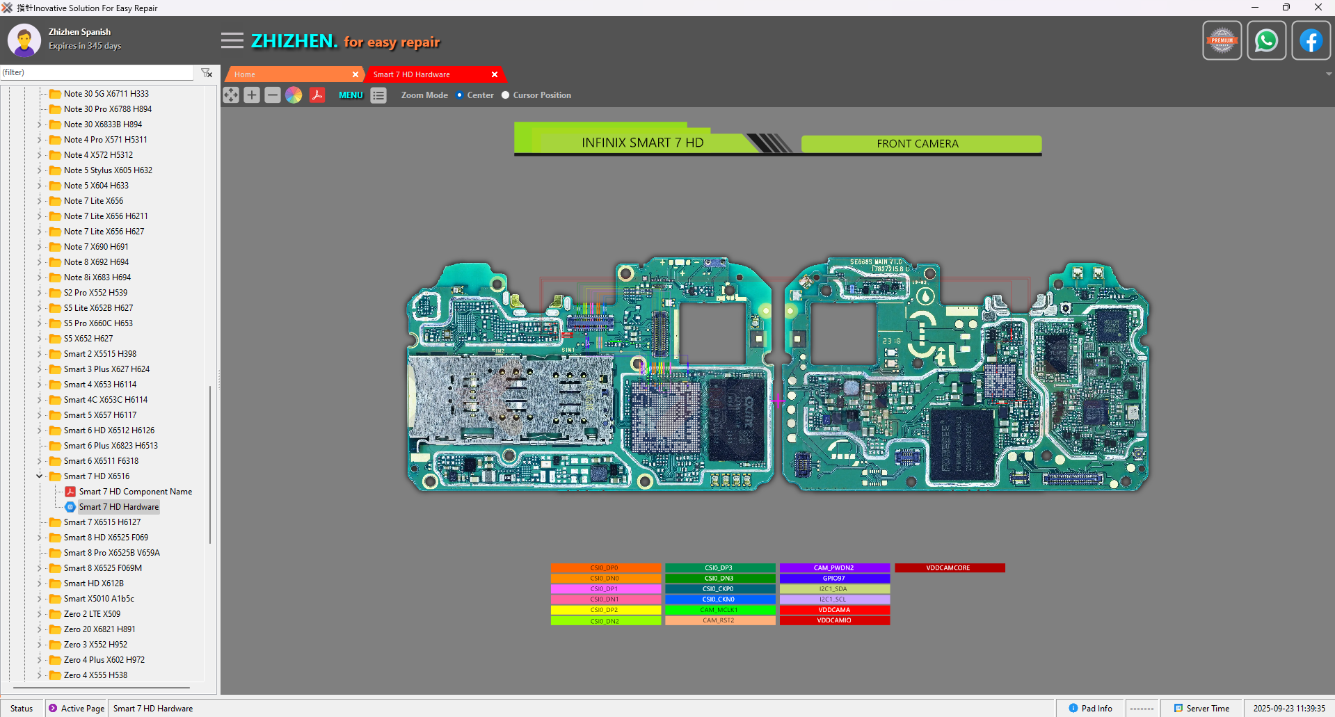Open the color wheel picker
This screenshot has width=1335, height=717.
click(294, 95)
